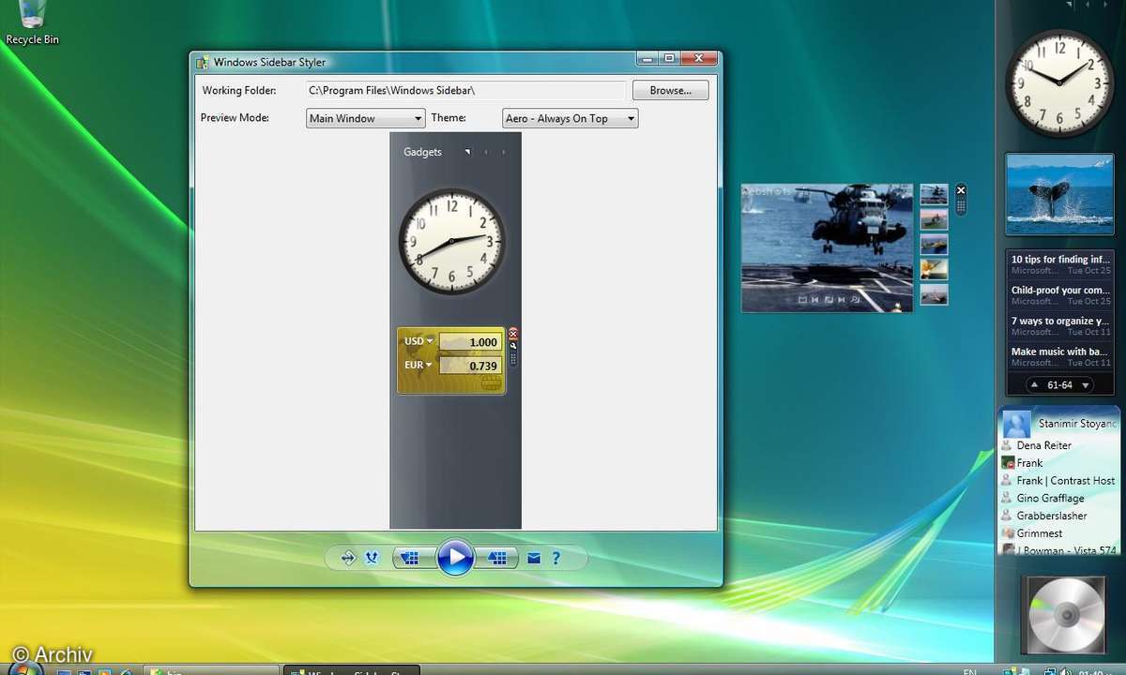Click the 0.739 EUR value field

click(x=469, y=366)
